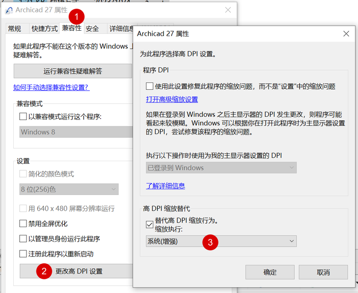Screen dimensions: 358x293
Task: Toggle 用 640 x 480 屏幕分辨率运行 checkbox
Action: coord(23,208)
